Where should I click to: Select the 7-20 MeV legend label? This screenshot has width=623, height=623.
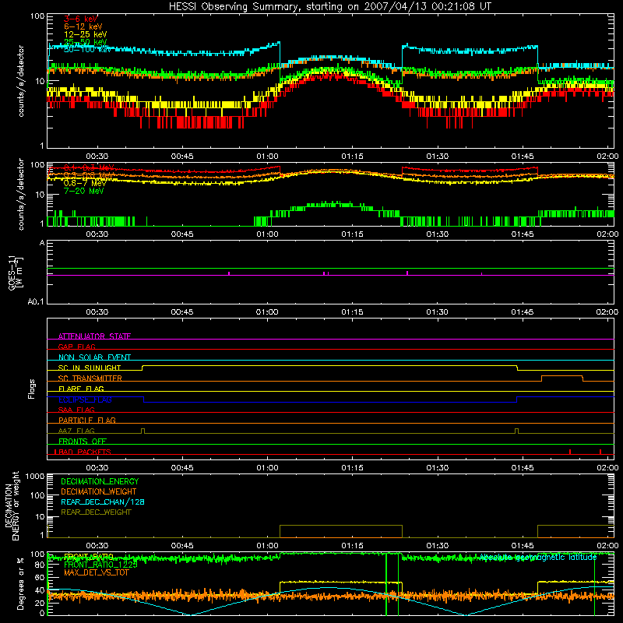[x=83, y=191]
